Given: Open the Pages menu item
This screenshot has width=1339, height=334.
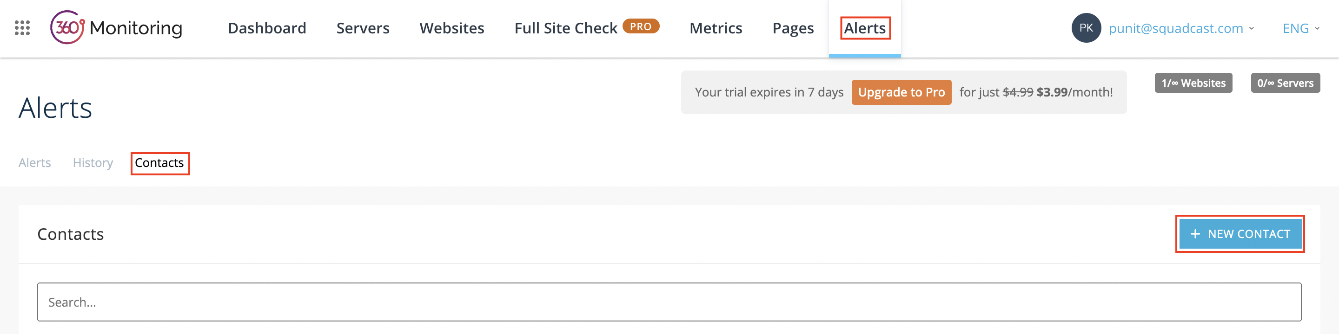Looking at the screenshot, I should [793, 28].
